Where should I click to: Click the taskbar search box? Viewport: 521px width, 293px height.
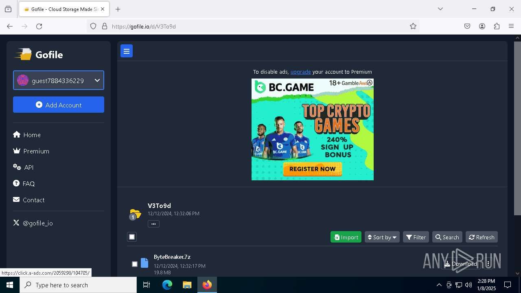[78, 285]
